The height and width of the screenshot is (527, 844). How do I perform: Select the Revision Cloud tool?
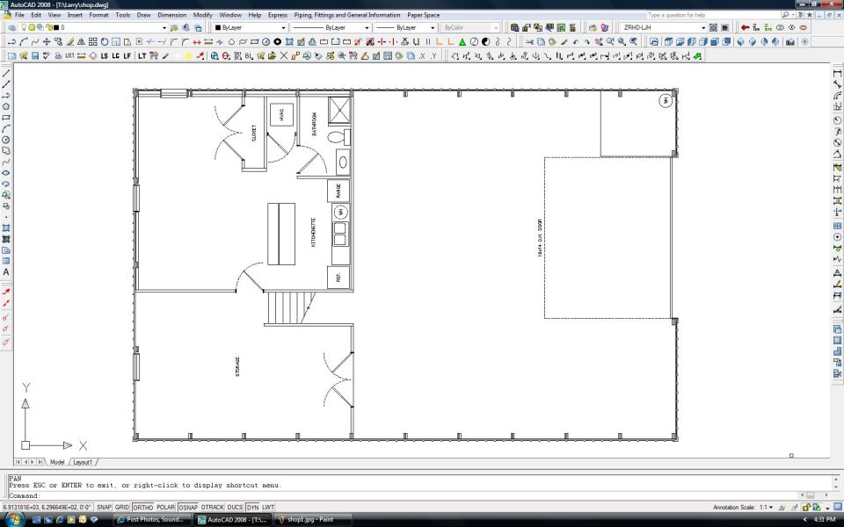pyautogui.click(x=6, y=150)
